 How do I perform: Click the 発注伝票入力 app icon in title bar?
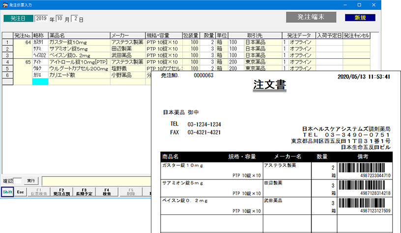[5, 5]
